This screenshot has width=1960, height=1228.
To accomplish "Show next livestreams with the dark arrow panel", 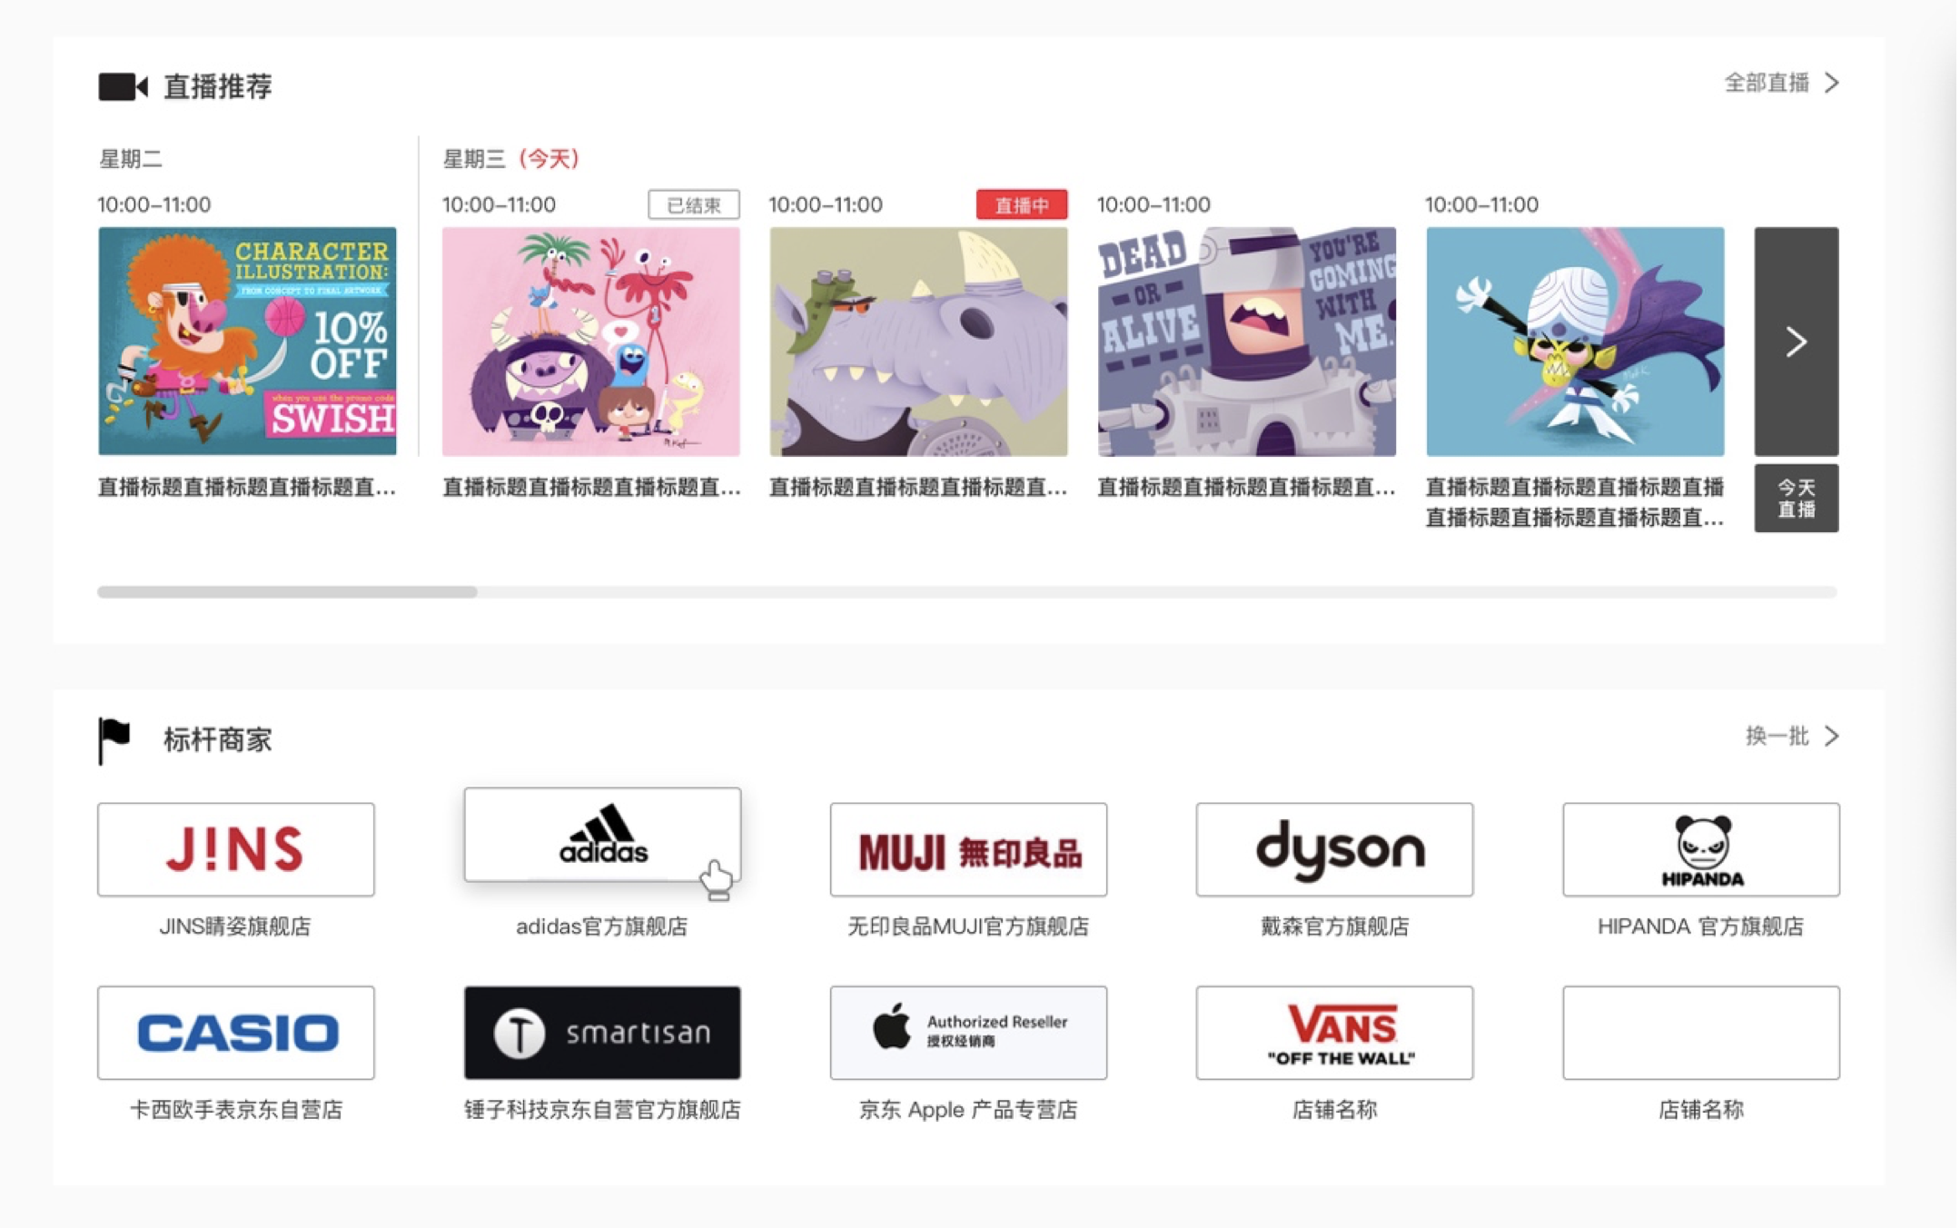I will [1796, 342].
